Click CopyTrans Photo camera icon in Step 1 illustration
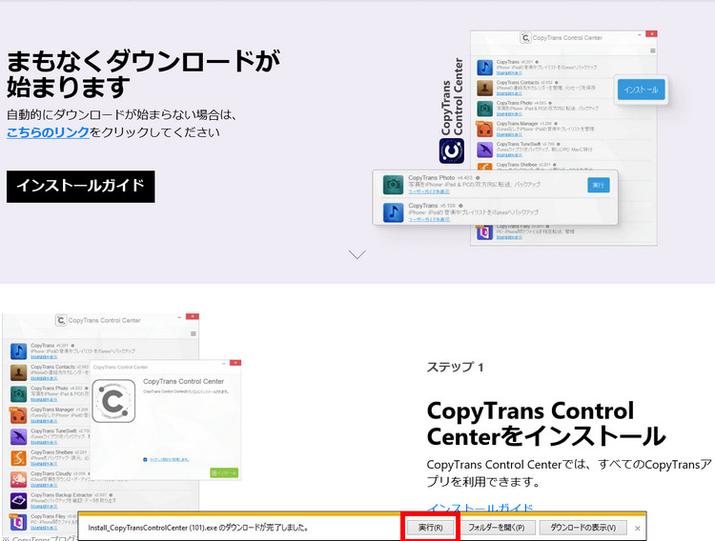This screenshot has height=541, width=715. [x=19, y=393]
